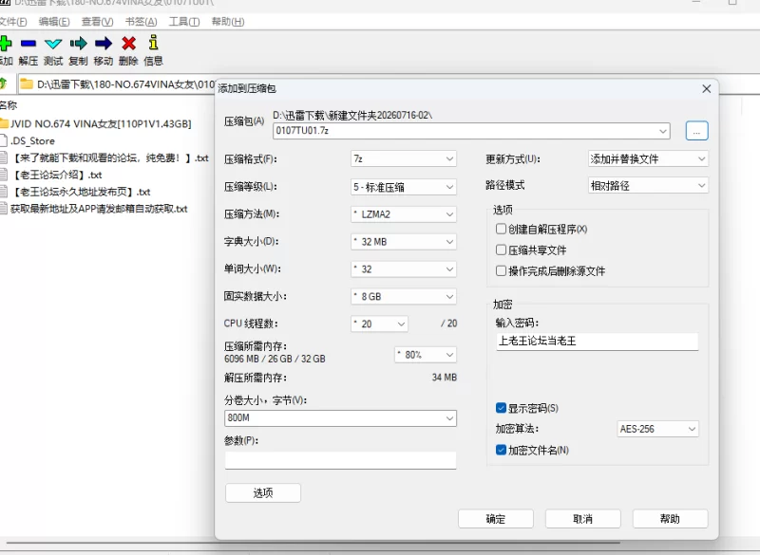This screenshot has height=555, width=760.
Task: Click the 帮助 button in dialog
Action: (670, 519)
